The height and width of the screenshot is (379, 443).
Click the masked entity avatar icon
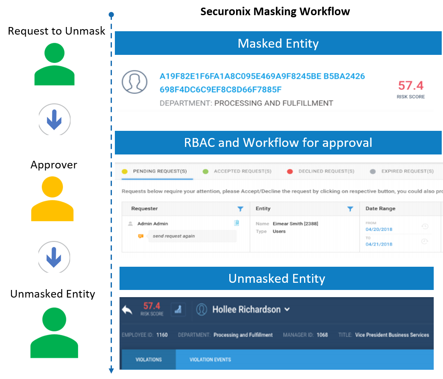coord(134,82)
